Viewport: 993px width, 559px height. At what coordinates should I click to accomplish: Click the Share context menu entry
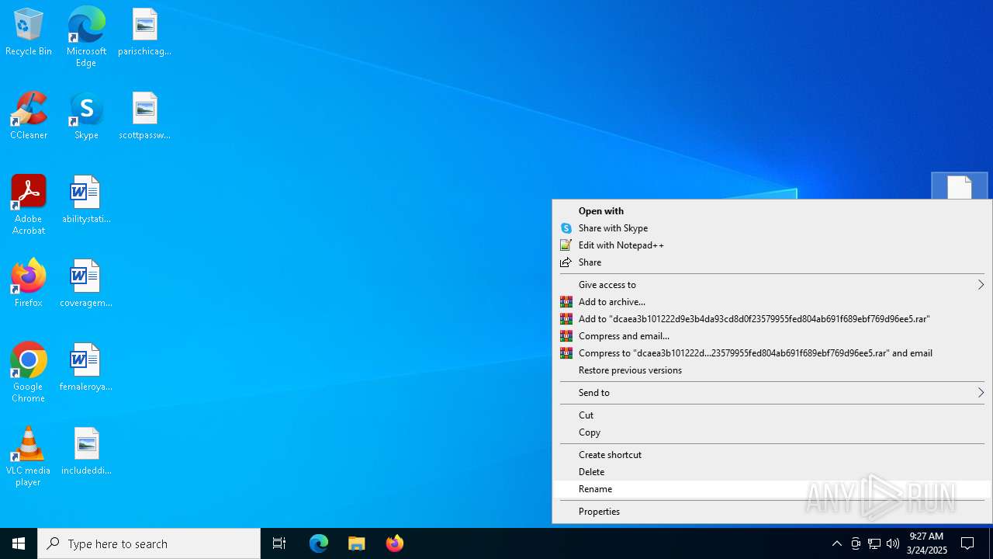tap(772, 262)
